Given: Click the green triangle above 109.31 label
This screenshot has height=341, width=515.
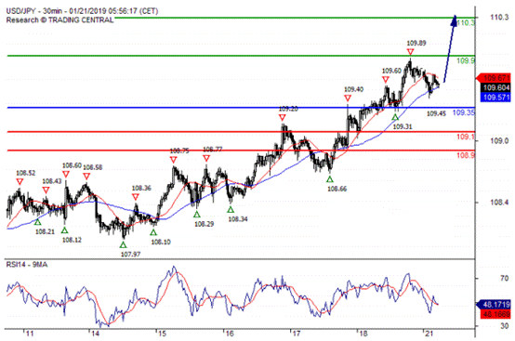Looking at the screenshot, I should click(395, 117).
